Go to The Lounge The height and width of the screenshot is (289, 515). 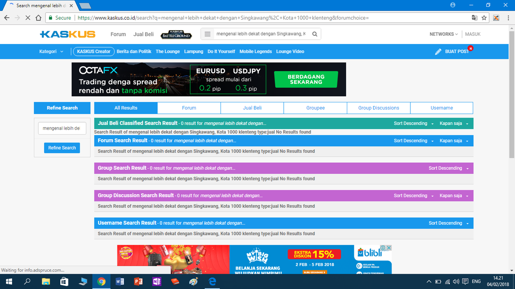168,51
